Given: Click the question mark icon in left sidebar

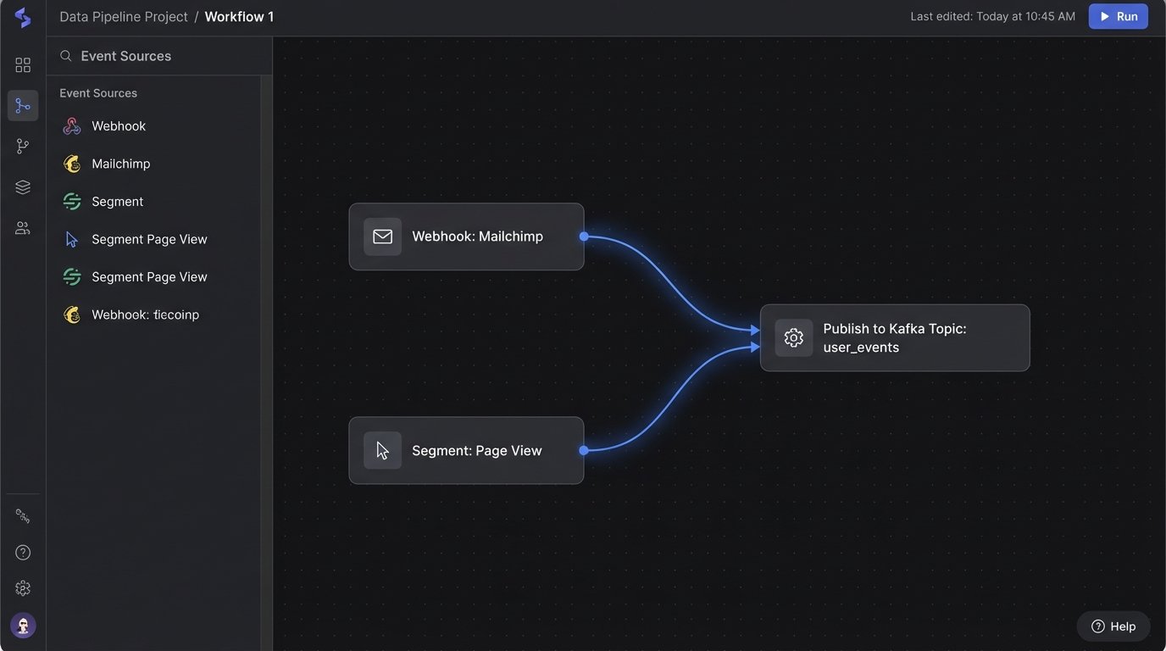Looking at the screenshot, I should tap(23, 553).
